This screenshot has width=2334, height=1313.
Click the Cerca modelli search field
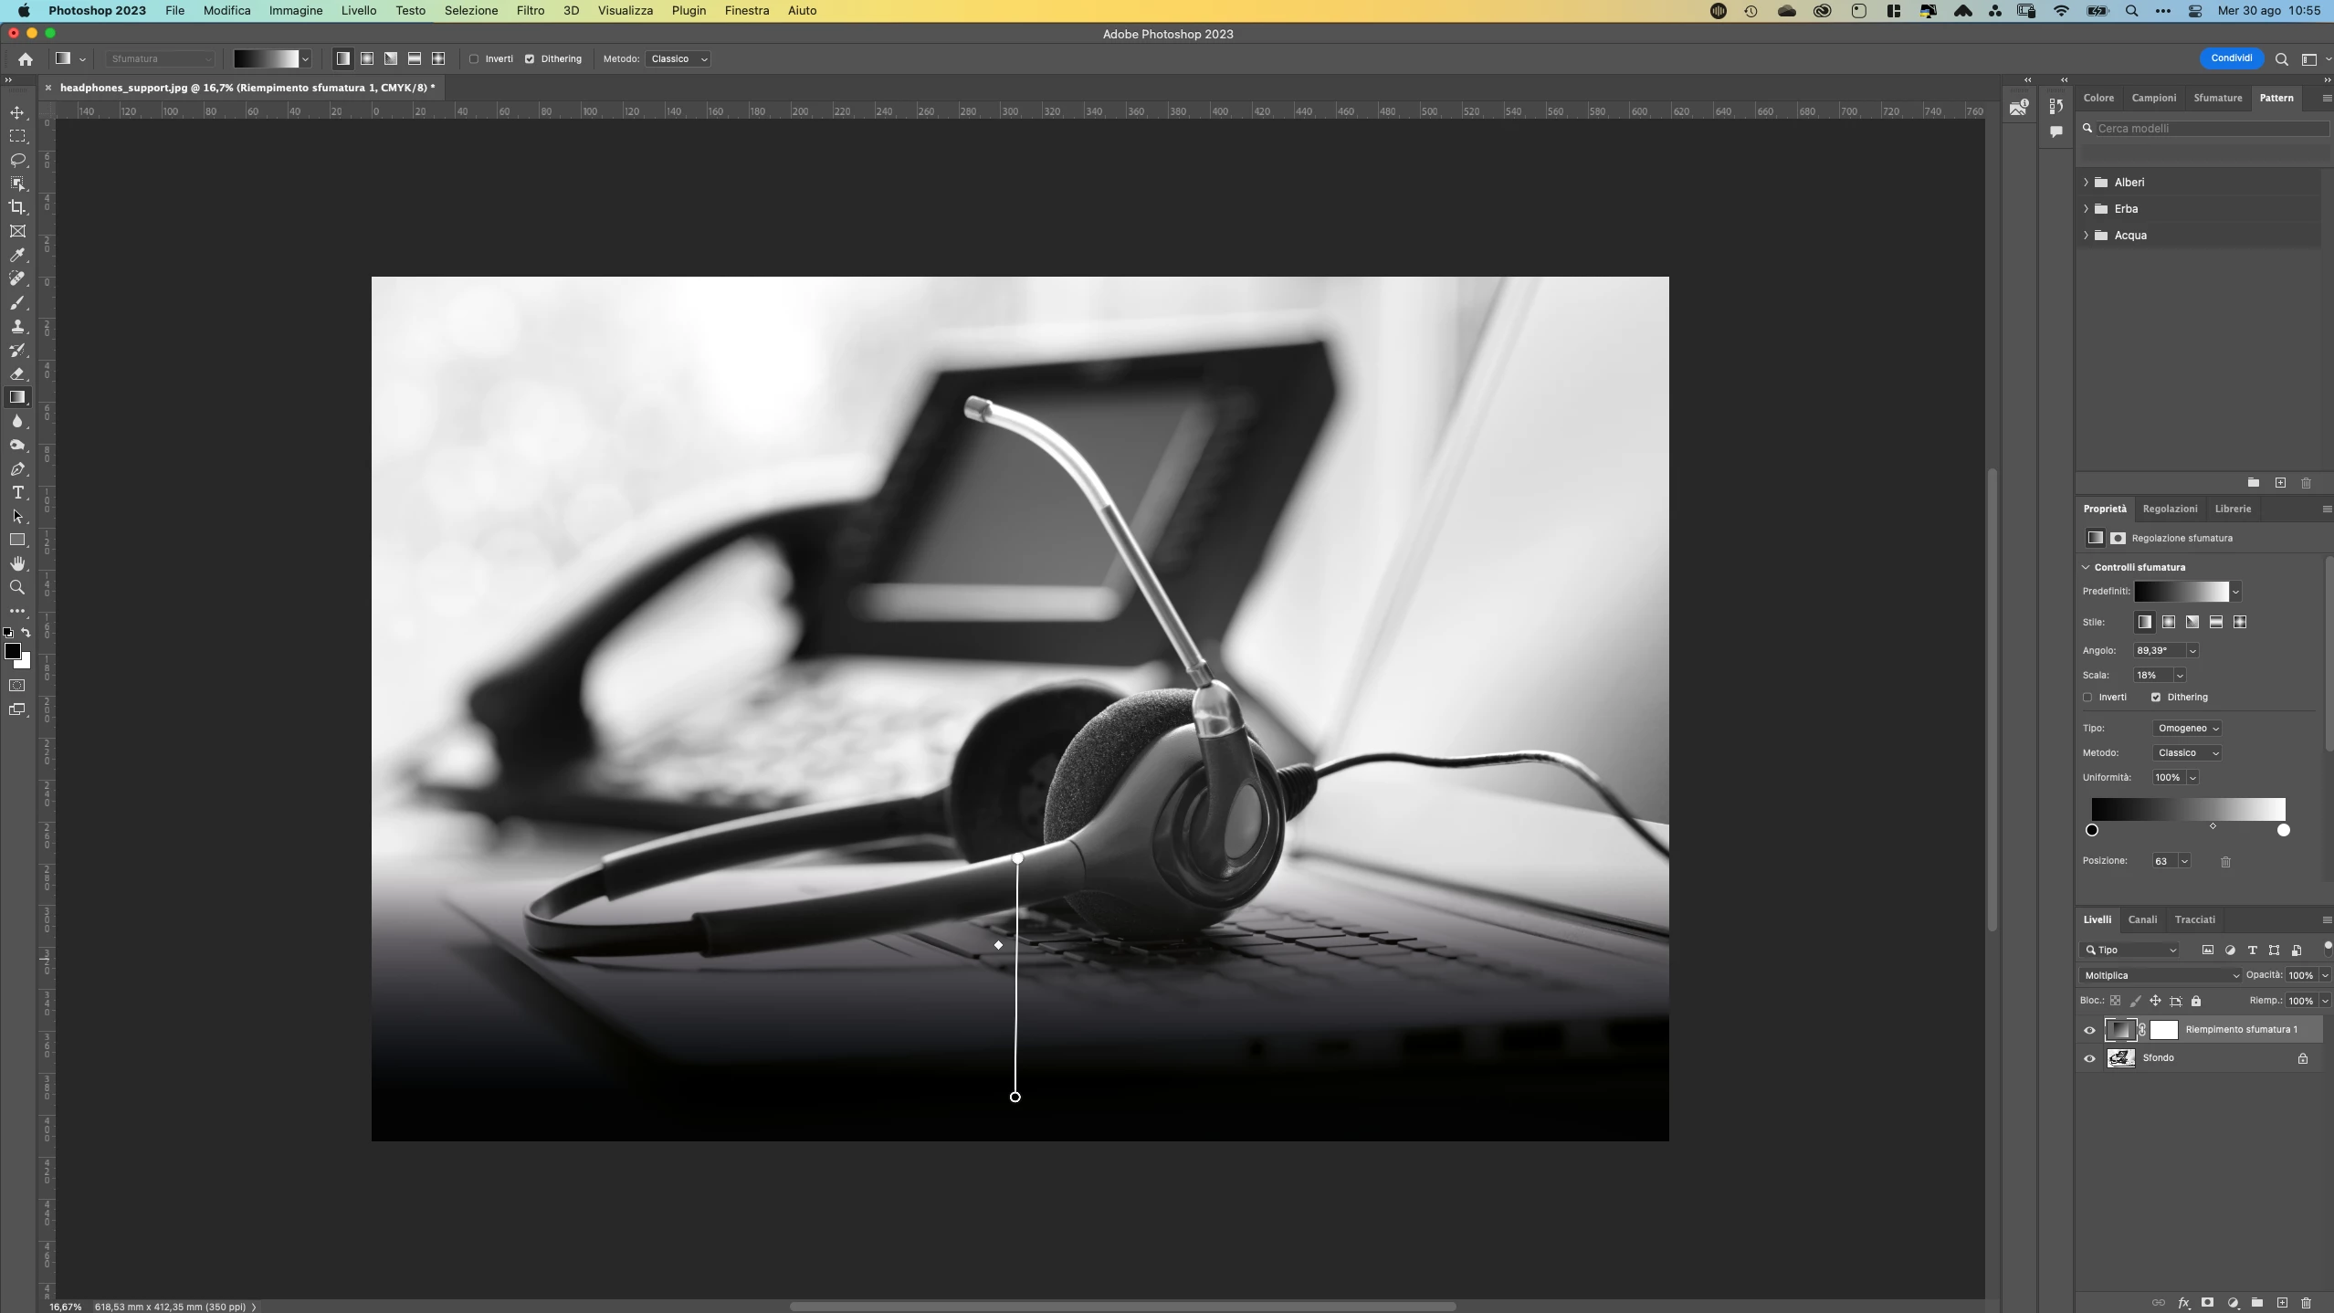coord(2208,129)
